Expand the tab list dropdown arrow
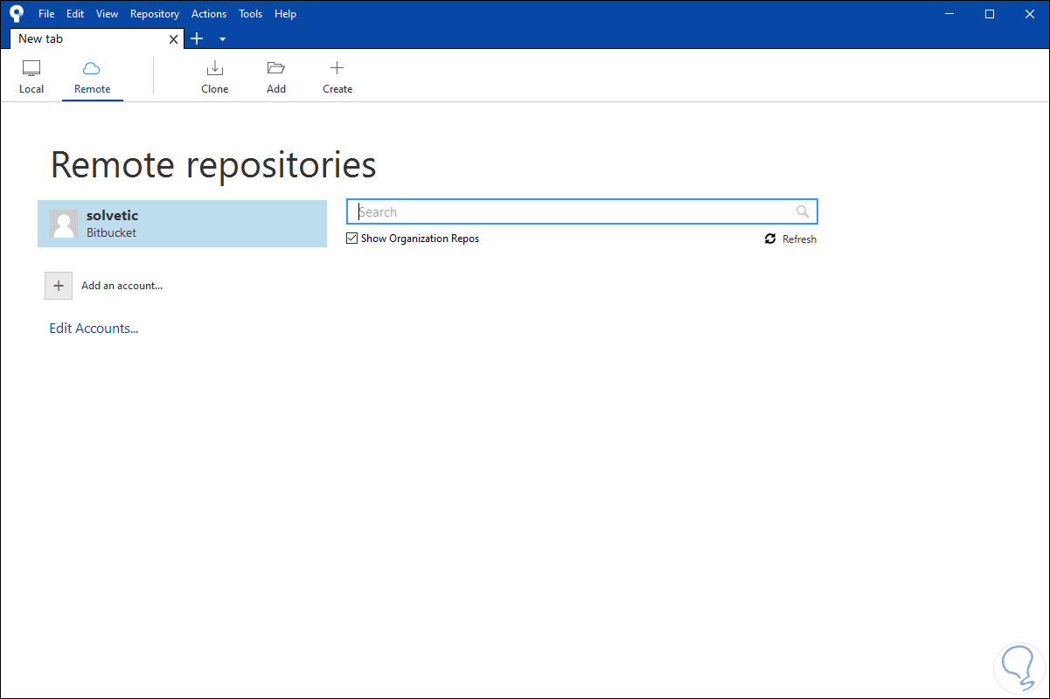Screen dimensions: 1050x699 click(x=222, y=39)
